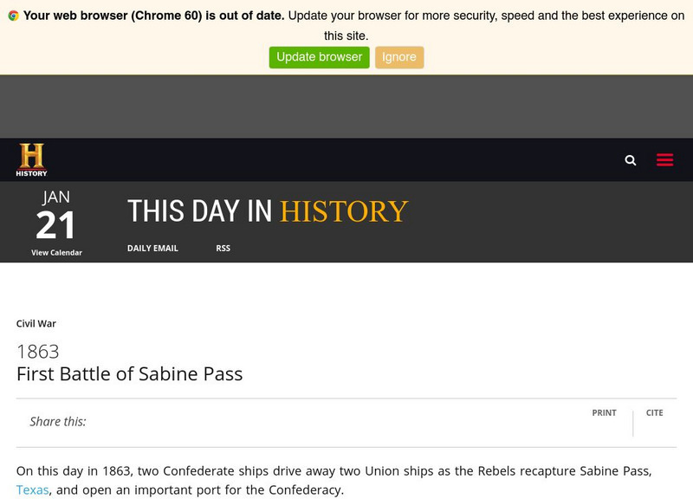Click the RSS feed option
The image size is (693, 499).
223,249
